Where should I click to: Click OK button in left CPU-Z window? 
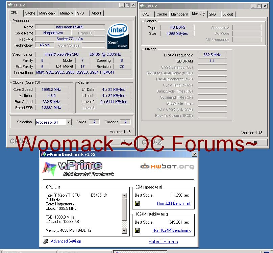pyautogui.click(x=123, y=142)
